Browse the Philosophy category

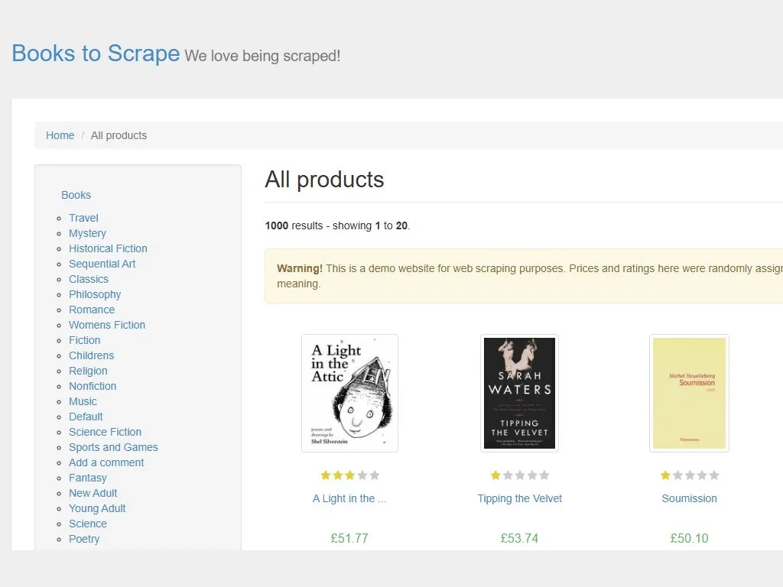tap(95, 294)
